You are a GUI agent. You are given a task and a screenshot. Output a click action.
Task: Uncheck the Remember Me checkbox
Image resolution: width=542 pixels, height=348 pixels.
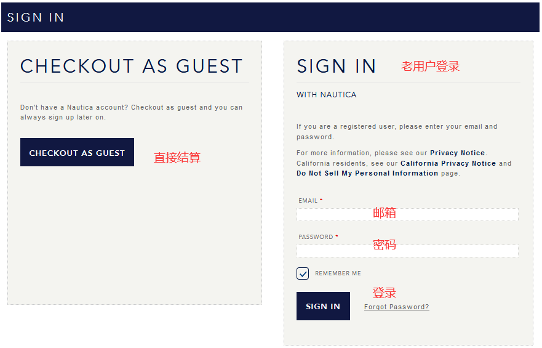coord(303,273)
